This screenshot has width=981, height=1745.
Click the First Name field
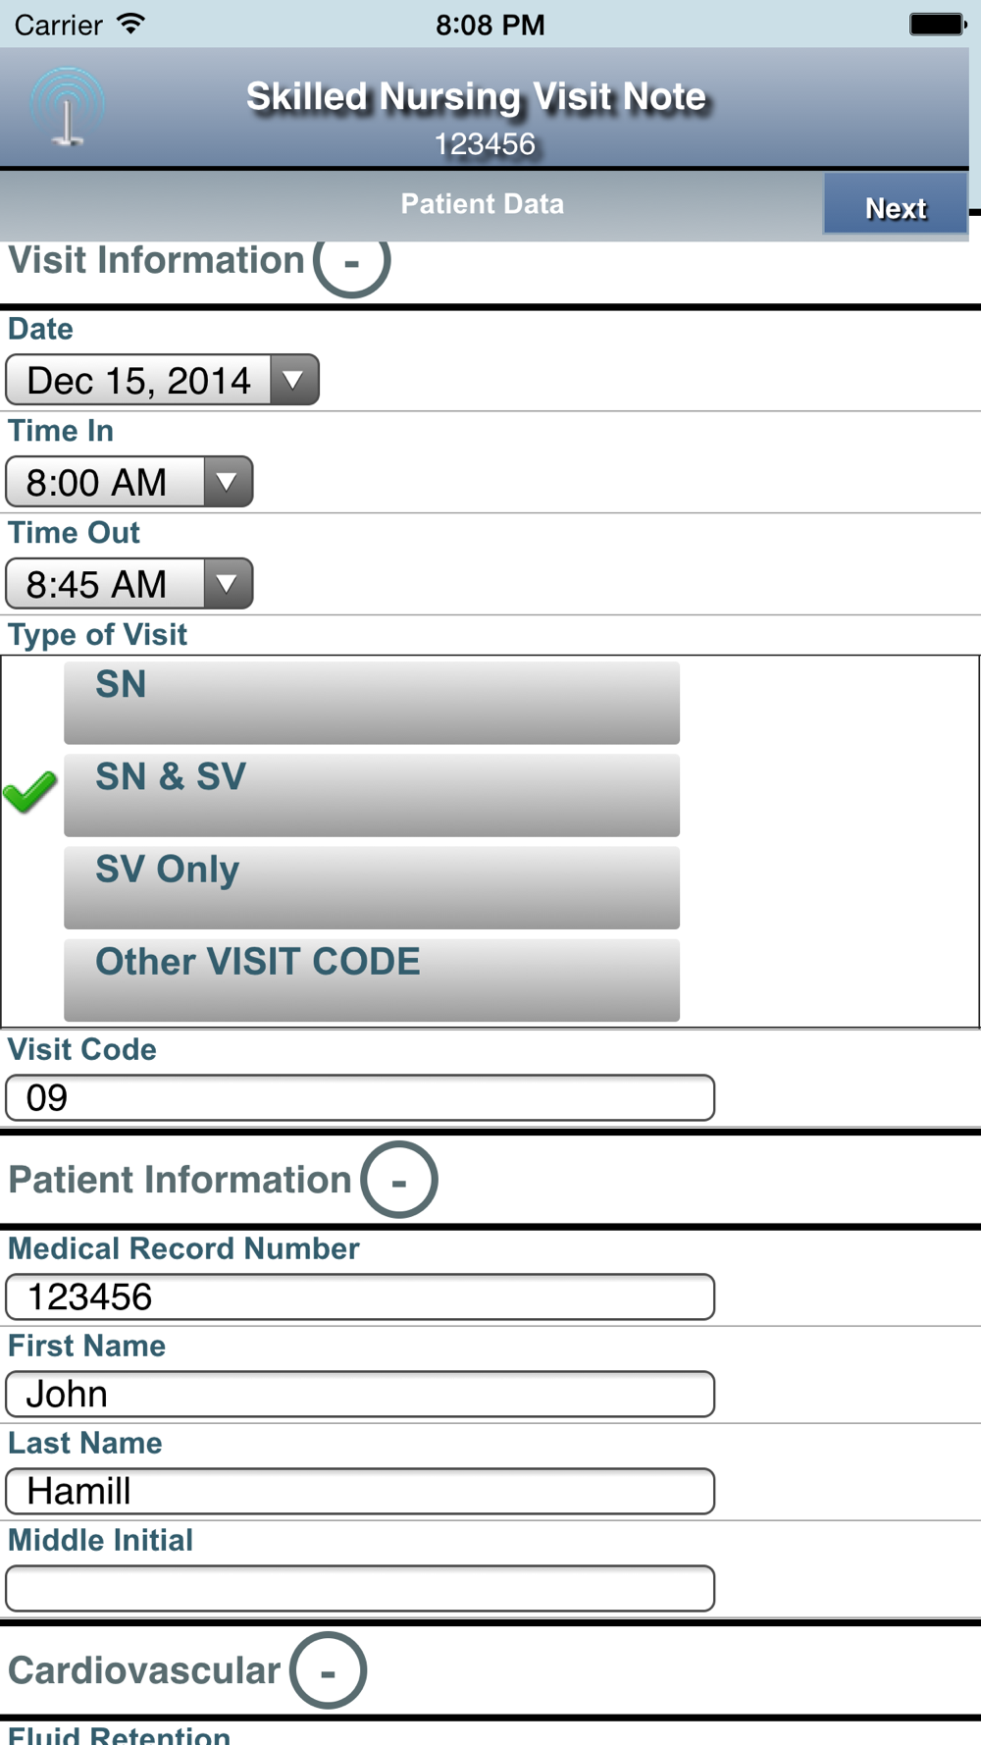(359, 1394)
